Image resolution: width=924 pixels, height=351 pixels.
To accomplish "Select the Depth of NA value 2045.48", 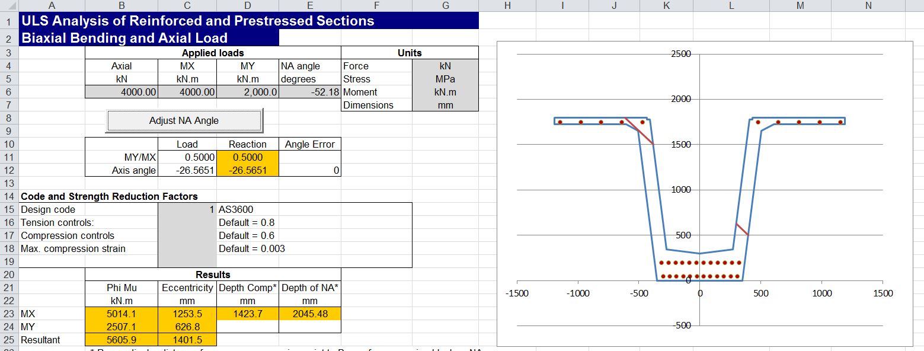I will (309, 314).
